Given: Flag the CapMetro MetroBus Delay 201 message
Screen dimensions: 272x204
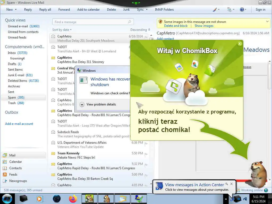Looking at the screenshot, I should [x=146, y=37].
